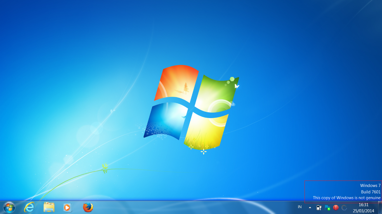
Task: Click the red error notification icon
Action: 336,208
